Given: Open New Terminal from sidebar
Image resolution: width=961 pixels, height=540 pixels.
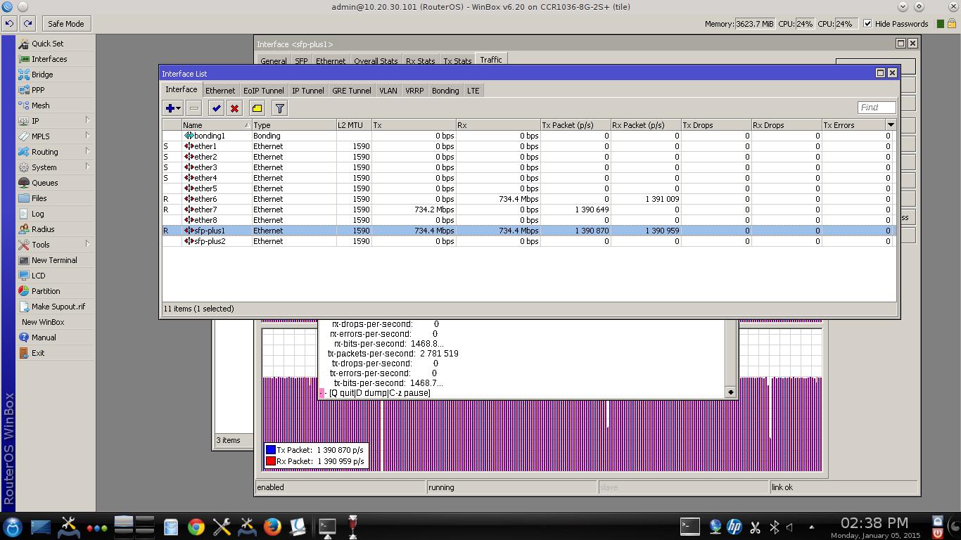Looking at the screenshot, I should 54,260.
